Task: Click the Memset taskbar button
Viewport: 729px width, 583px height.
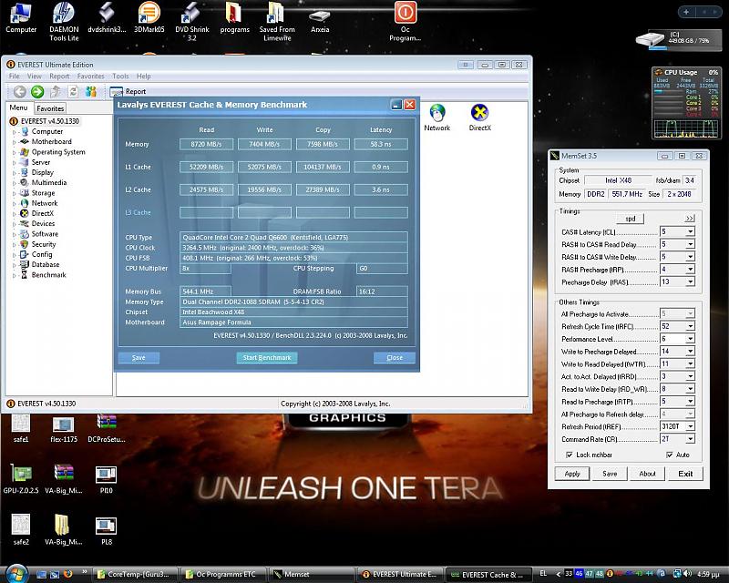Action: click(312, 575)
